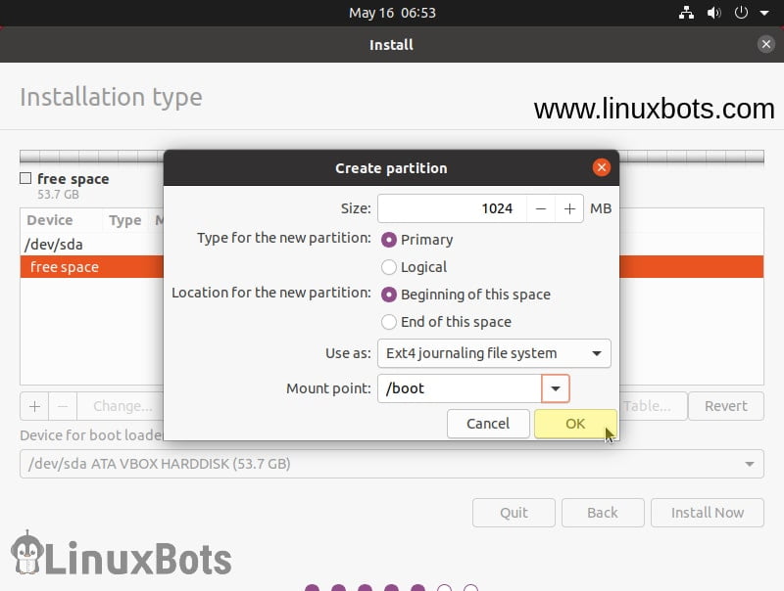Cancel the Create partition dialog
This screenshot has width=784, height=591.
click(488, 424)
